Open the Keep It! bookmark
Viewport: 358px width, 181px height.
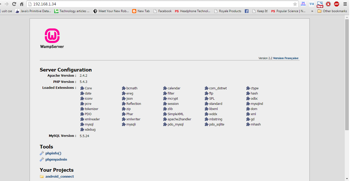pos(260,11)
